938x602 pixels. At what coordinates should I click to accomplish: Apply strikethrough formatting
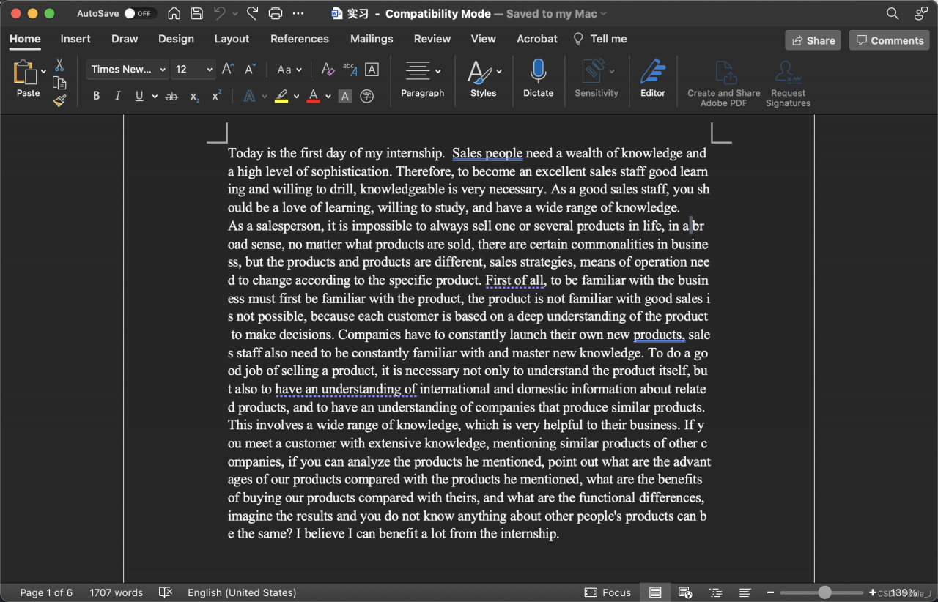point(171,96)
